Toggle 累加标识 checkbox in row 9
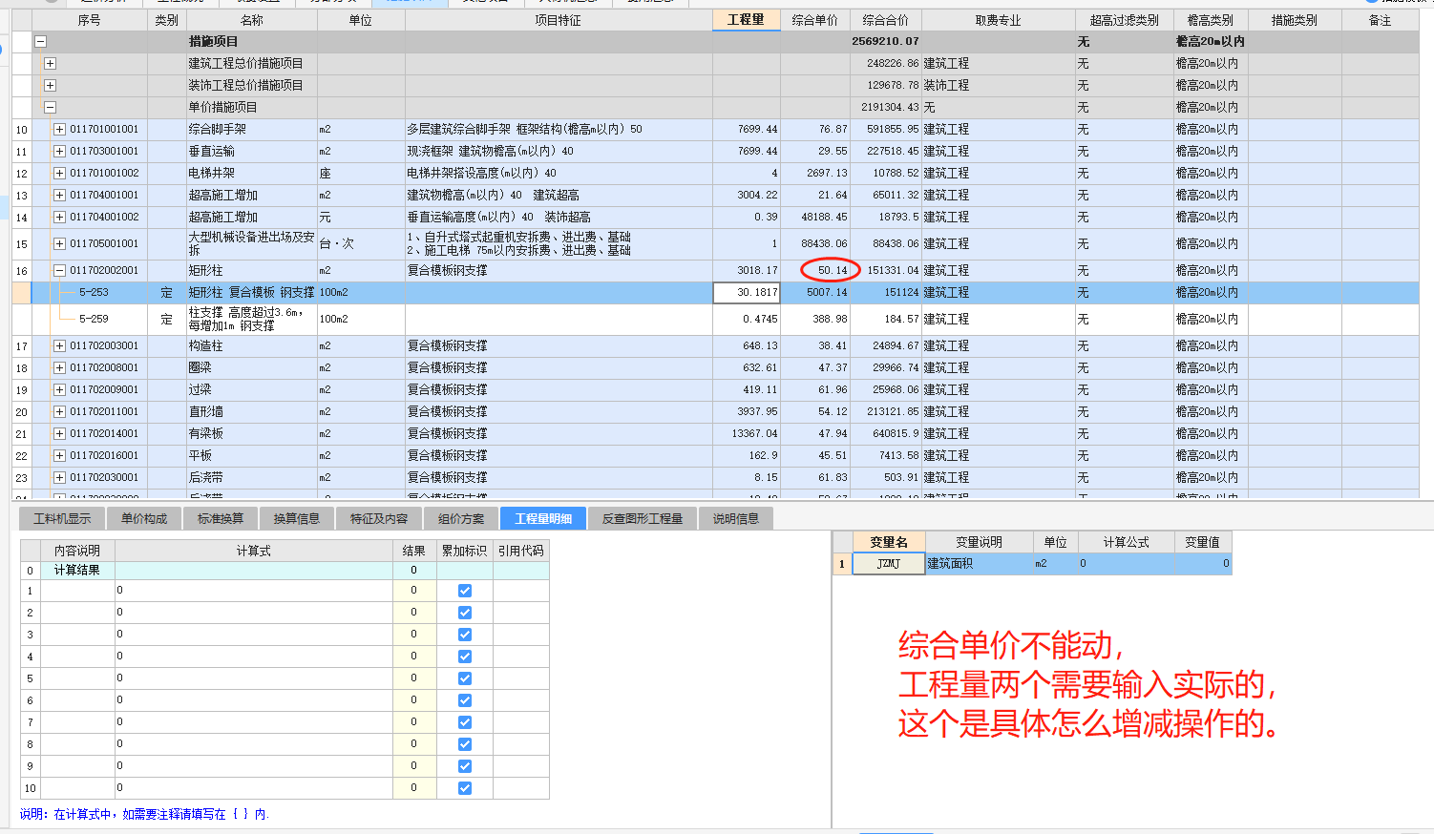 coord(465,766)
